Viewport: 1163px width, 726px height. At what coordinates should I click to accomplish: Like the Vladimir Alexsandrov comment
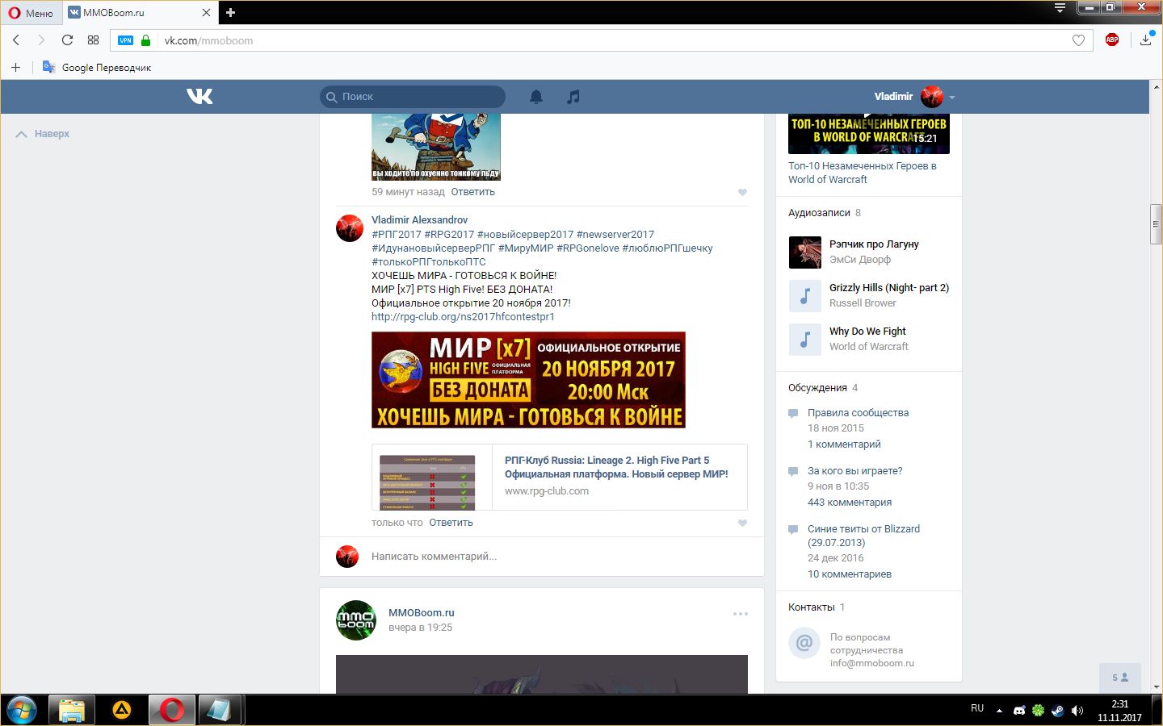coord(742,523)
